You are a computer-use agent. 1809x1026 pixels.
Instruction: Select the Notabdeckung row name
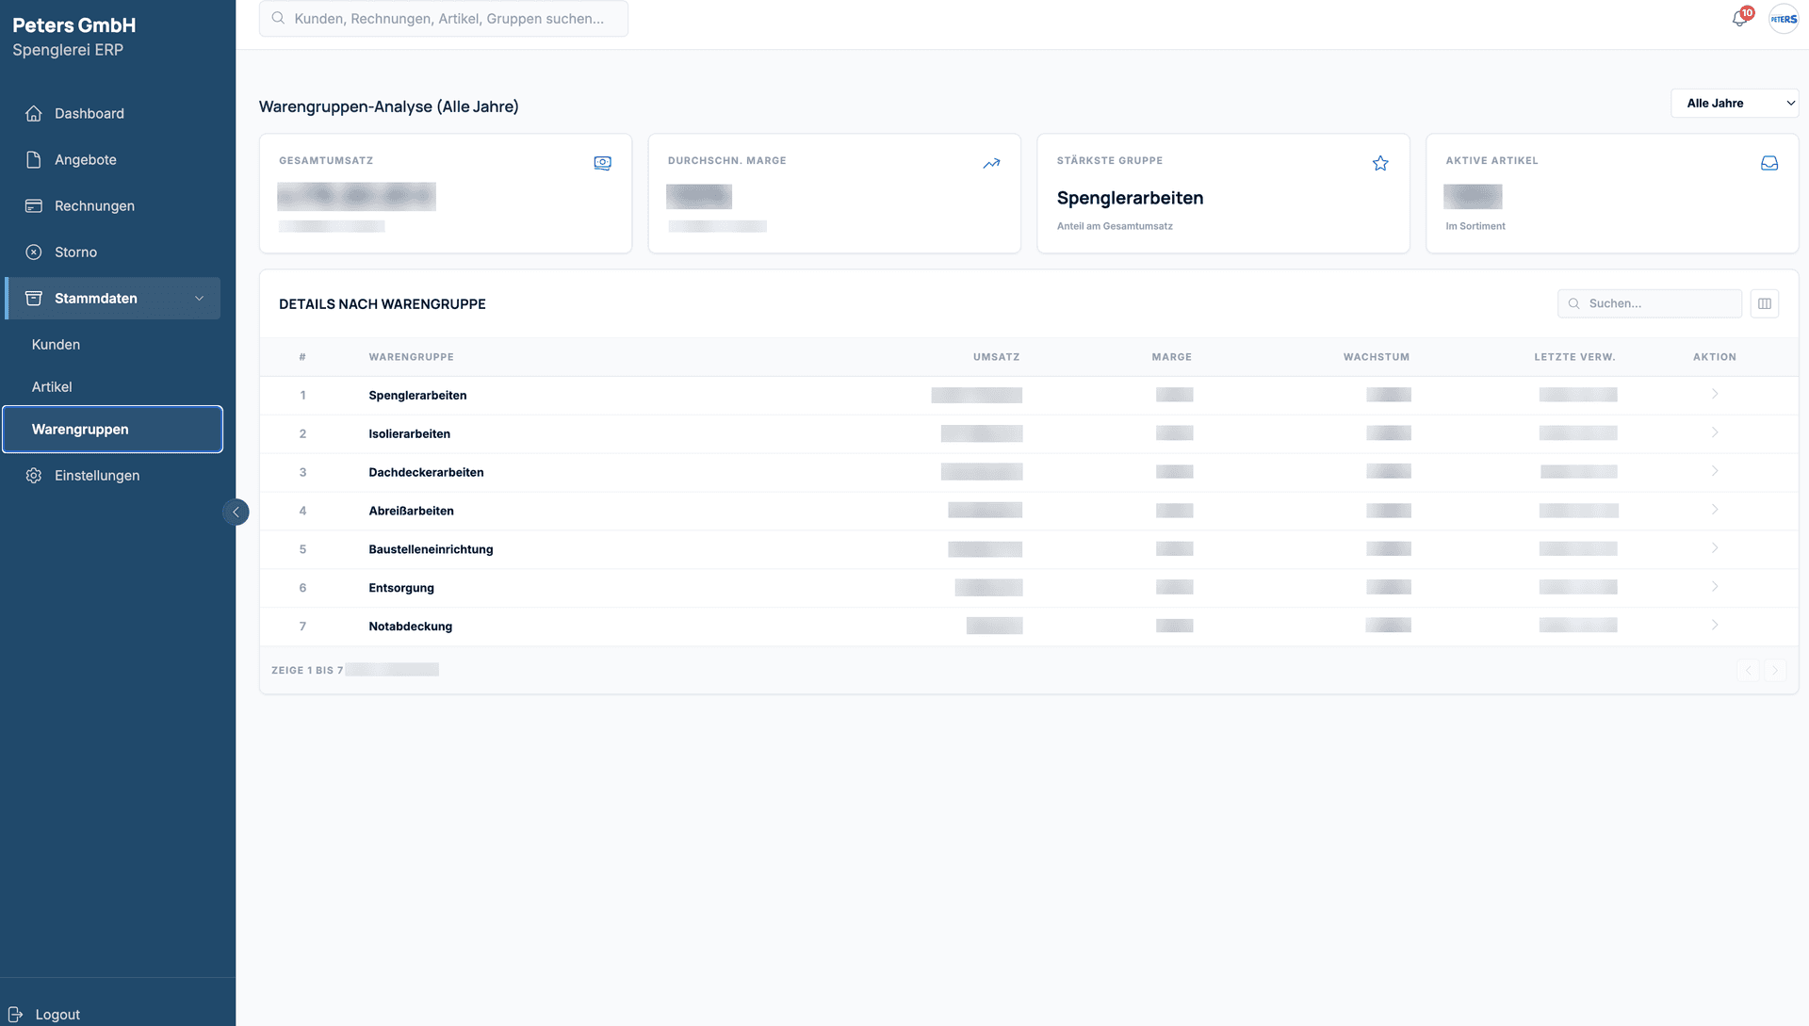tap(410, 627)
